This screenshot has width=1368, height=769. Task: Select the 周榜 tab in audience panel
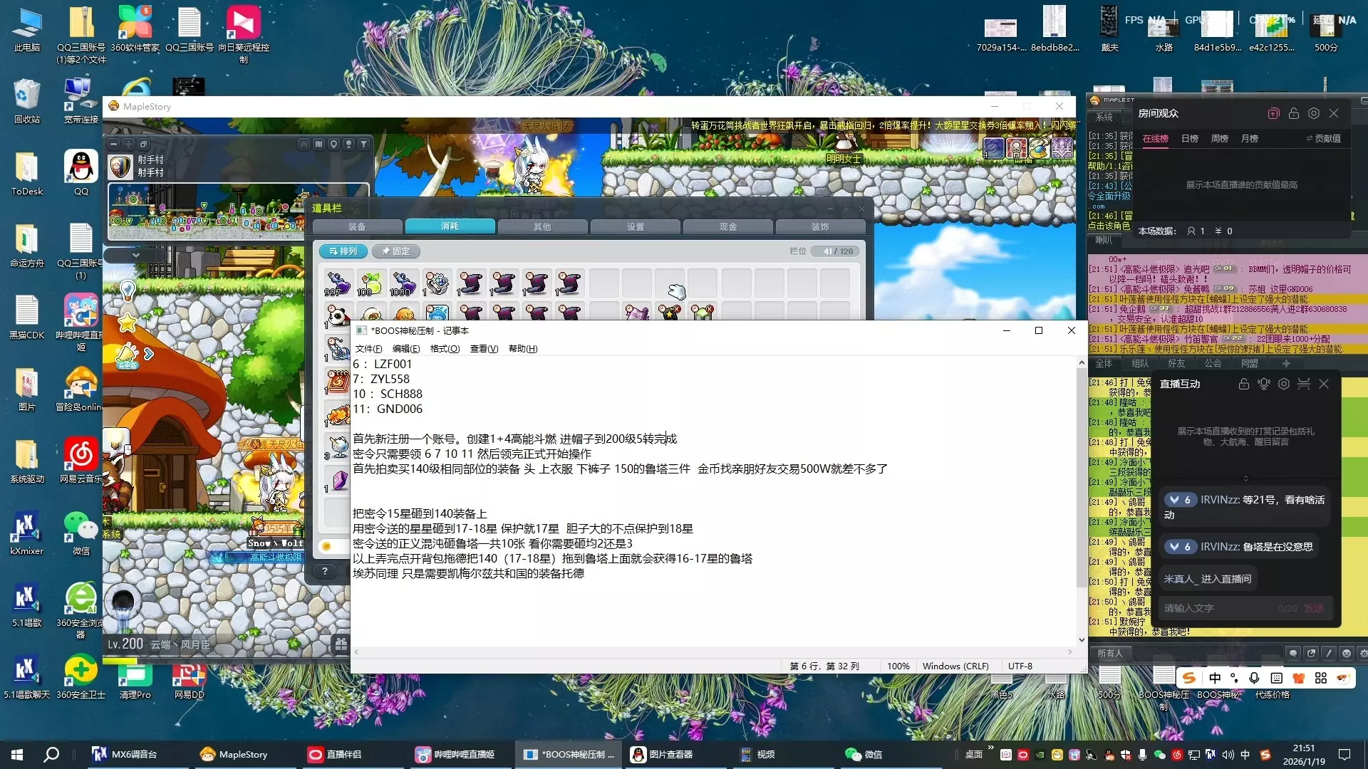coord(1220,139)
